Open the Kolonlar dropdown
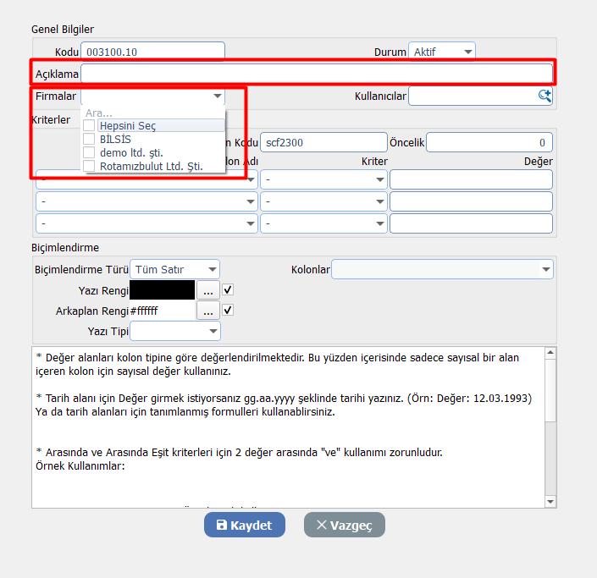The height and width of the screenshot is (578, 597). point(441,270)
